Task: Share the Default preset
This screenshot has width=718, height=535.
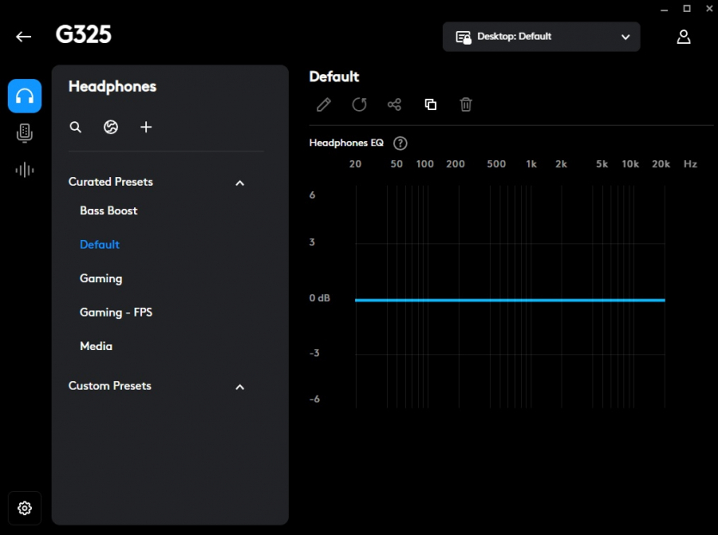Action: coord(395,104)
